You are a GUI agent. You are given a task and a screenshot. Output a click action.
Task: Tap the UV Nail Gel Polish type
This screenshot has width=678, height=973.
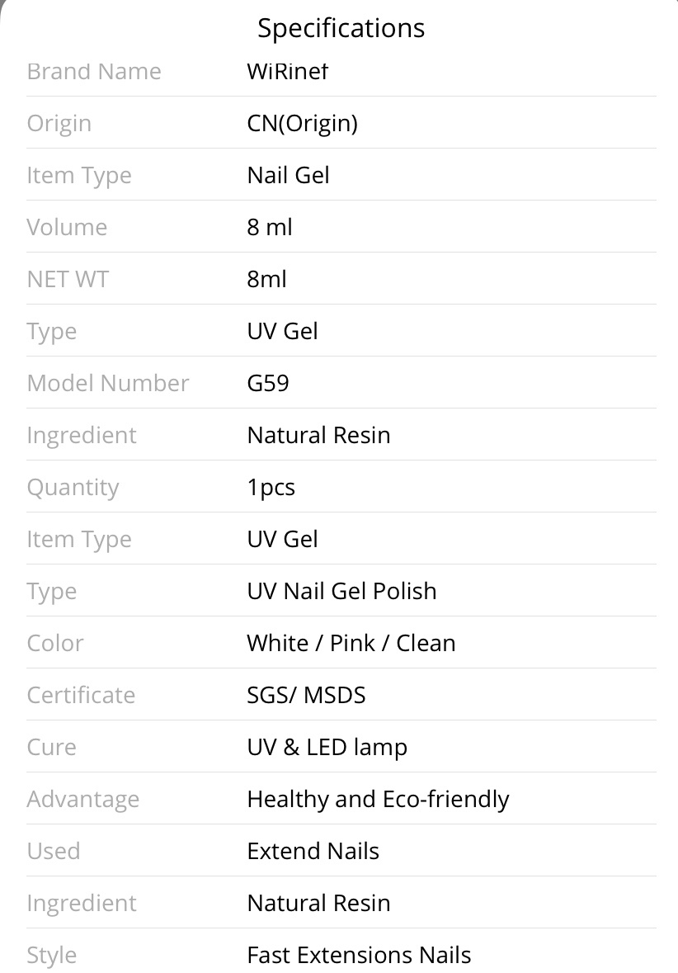click(x=341, y=592)
